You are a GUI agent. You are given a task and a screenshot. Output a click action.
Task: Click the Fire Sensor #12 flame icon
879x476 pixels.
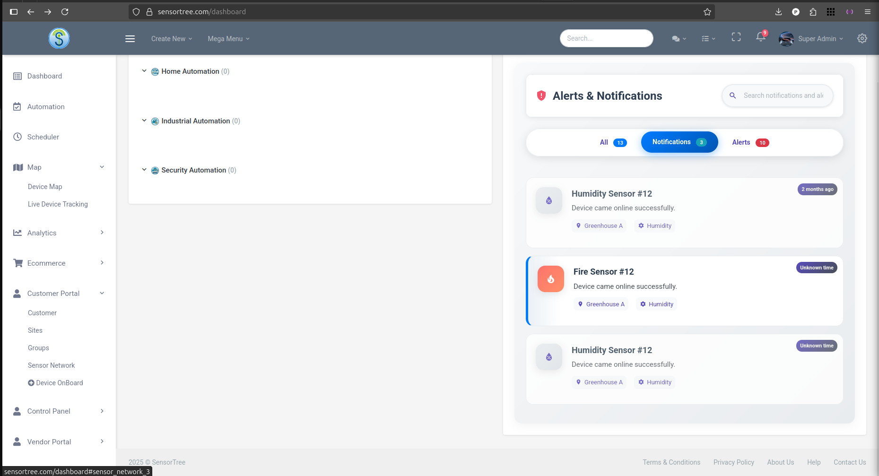pyautogui.click(x=550, y=279)
